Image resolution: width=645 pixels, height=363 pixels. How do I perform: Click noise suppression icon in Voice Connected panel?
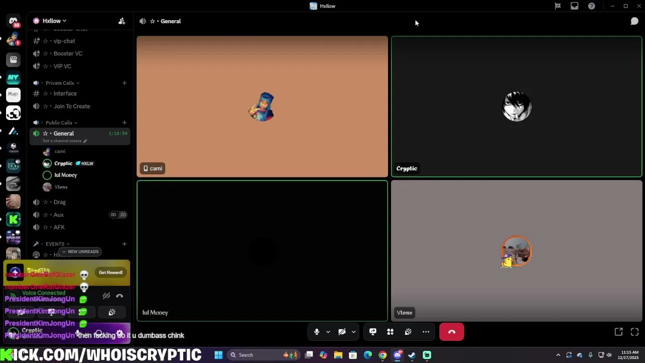(106, 296)
